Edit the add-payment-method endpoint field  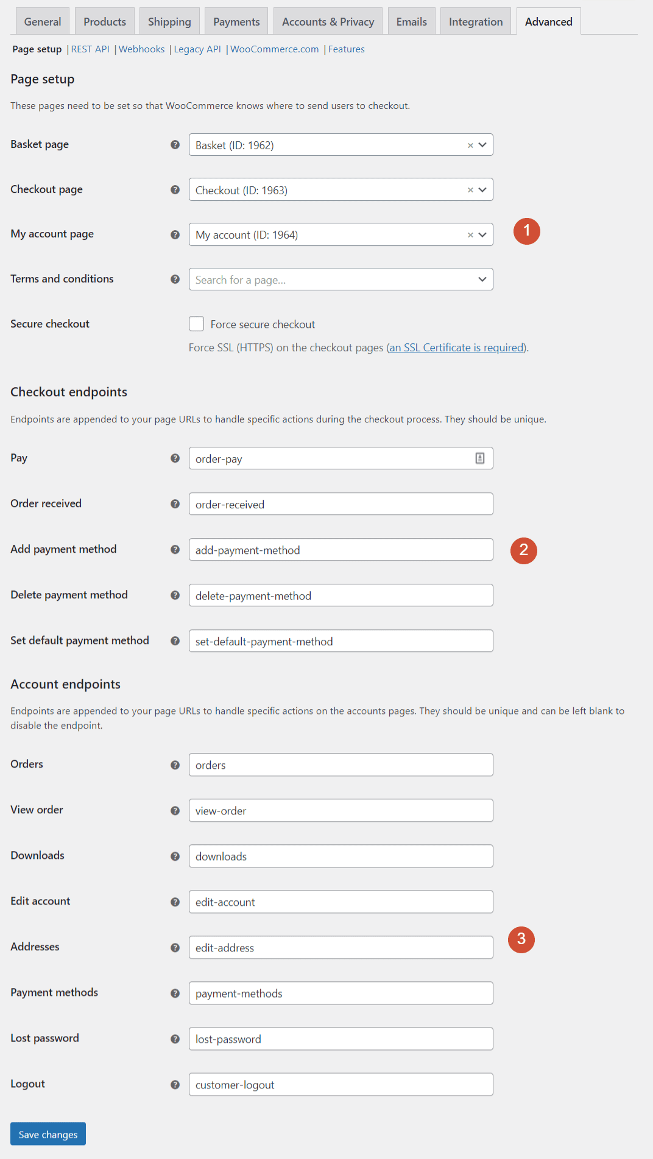[341, 550]
